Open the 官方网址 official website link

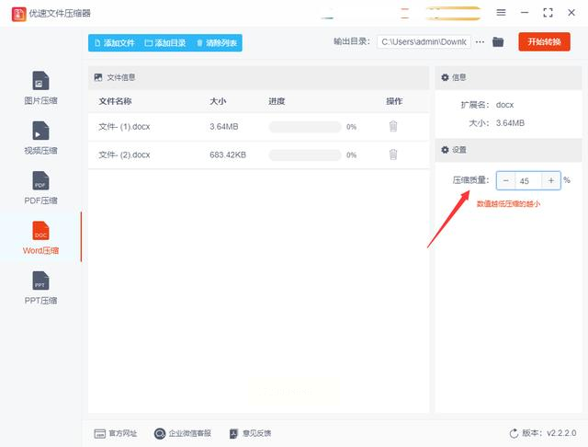(x=116, y=433)
